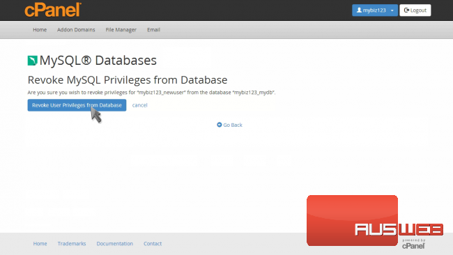This screenshot has height=255, width=453.
Task: Click the cPanel logo in header
Action: tap(53, 10)
